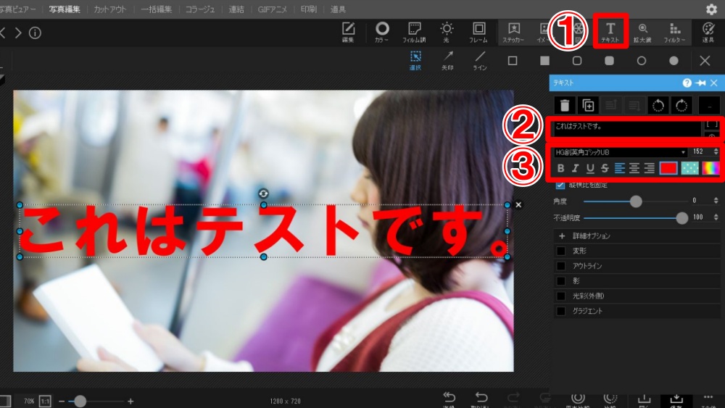Uncheck 縦横比を固定 (lock aspect ratio) checkbox

(560, 185)
